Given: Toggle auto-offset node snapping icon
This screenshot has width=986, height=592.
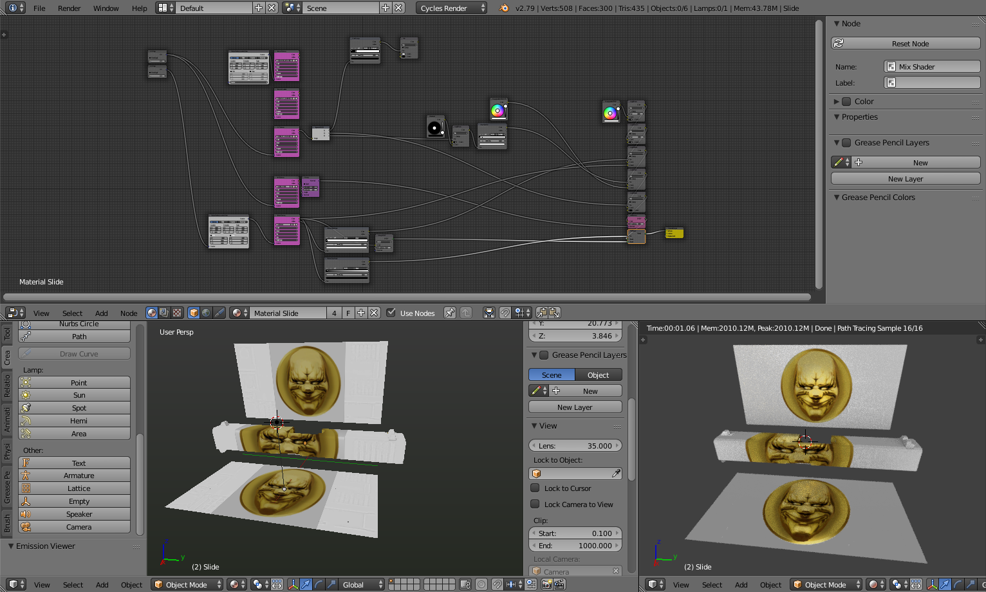Looking at the screenshot, I should point(489,313).
